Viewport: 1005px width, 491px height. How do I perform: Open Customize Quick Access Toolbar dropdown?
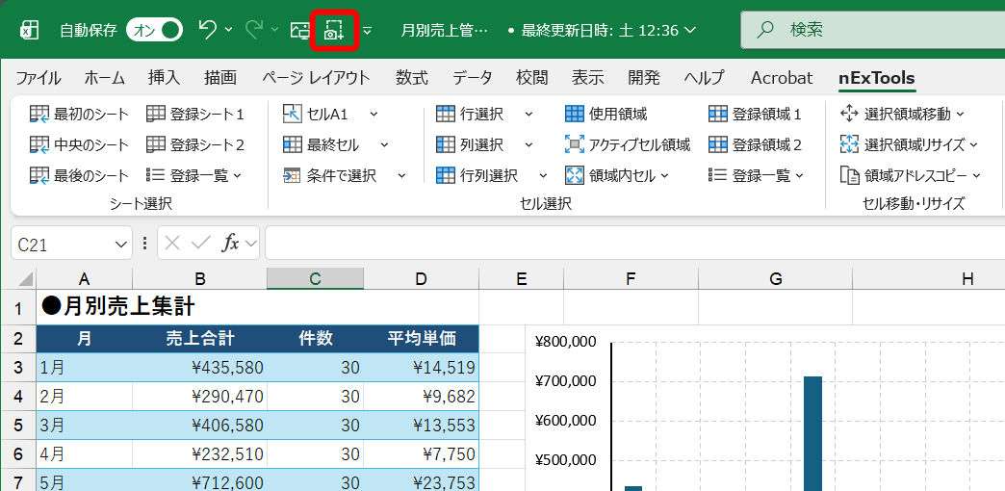click(x=368, y=30)
